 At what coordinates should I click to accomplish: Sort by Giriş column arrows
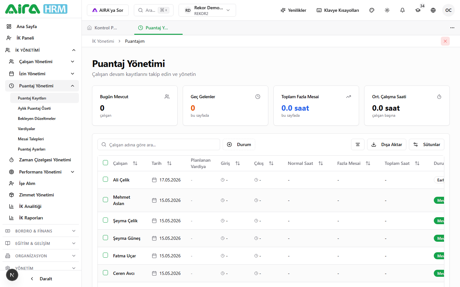238,163
